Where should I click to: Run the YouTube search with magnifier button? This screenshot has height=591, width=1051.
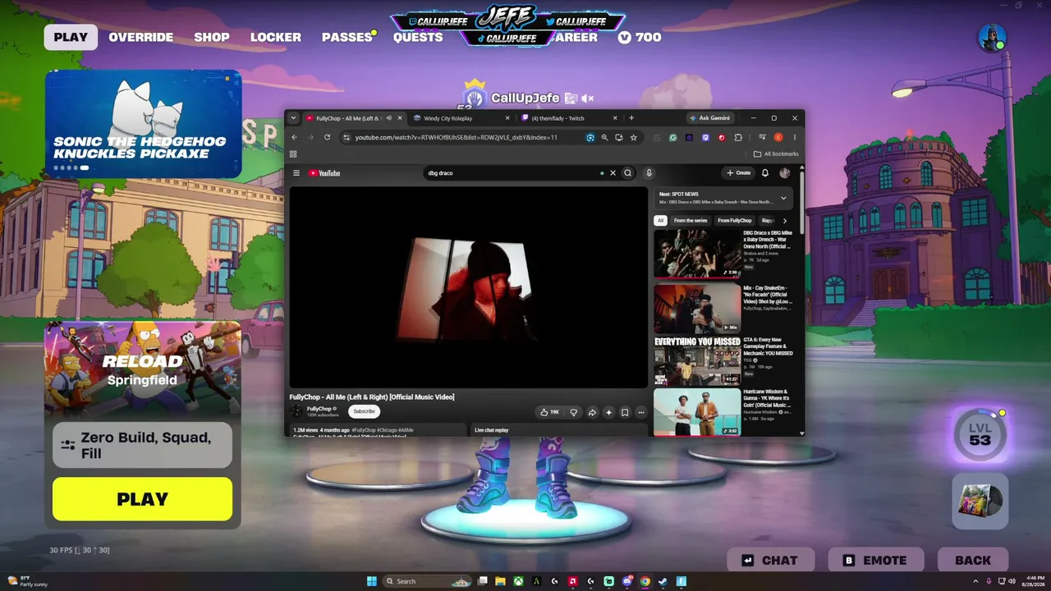coord(628,173)
